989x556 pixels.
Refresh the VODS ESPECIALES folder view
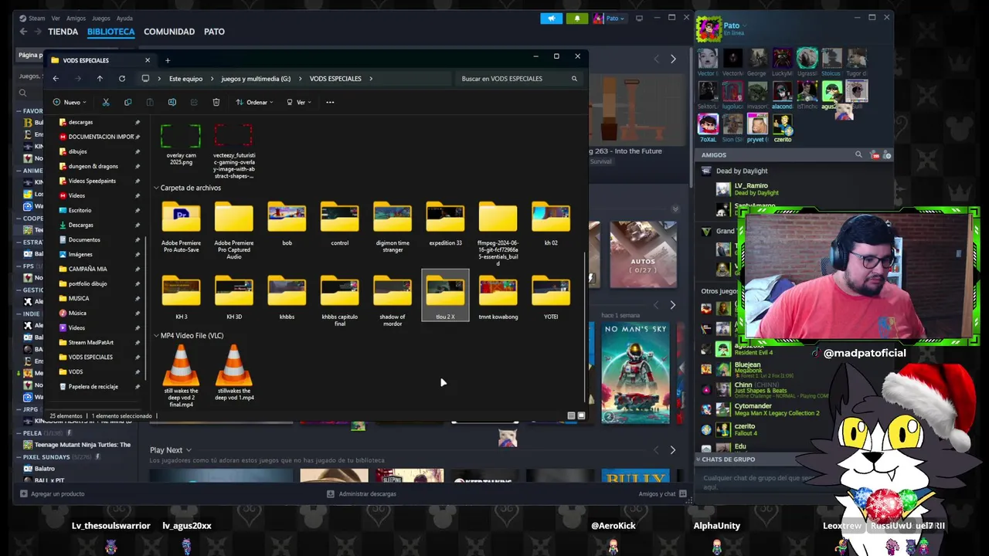point(122,79)
